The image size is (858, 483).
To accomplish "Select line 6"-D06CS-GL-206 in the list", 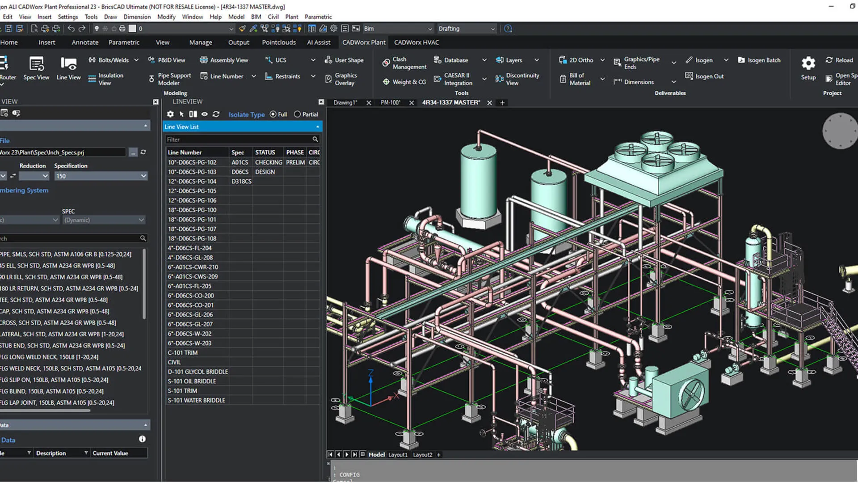I will [189, 314].
